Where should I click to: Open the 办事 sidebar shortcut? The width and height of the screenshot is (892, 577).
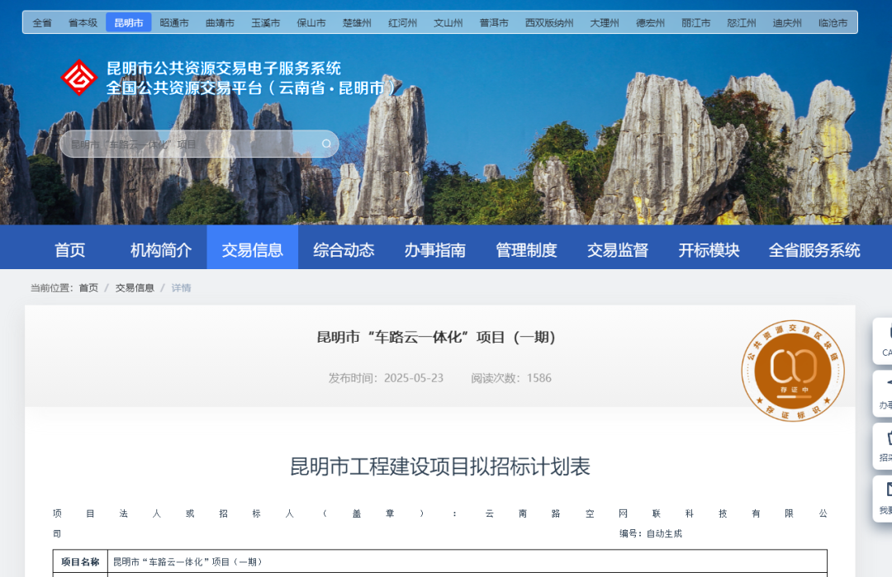tap(884, 394)
